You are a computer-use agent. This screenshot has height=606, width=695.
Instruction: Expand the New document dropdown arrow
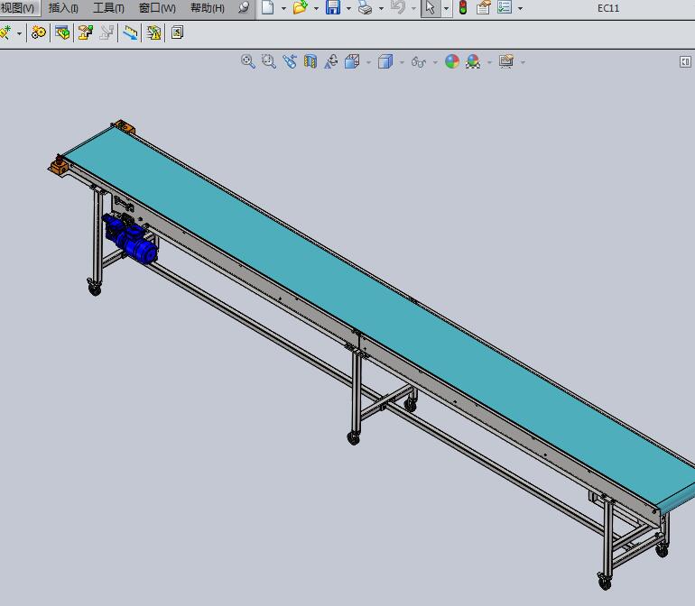coord(283,8)
